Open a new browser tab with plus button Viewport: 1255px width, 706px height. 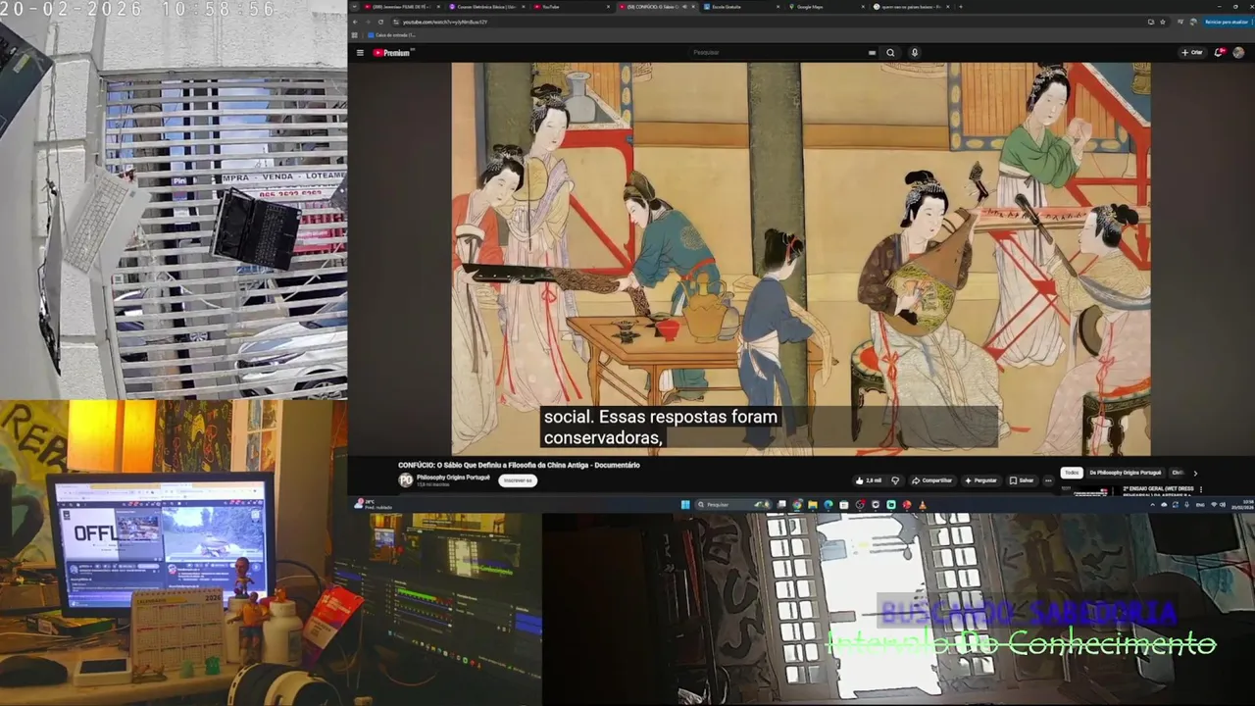pos(962,7)
